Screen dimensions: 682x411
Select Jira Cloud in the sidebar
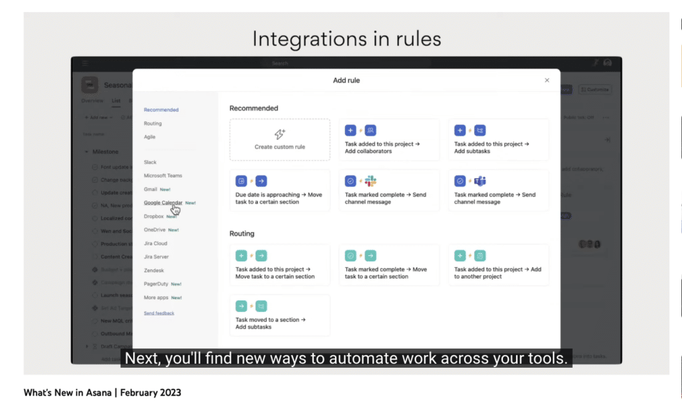[x=156, y=243]
